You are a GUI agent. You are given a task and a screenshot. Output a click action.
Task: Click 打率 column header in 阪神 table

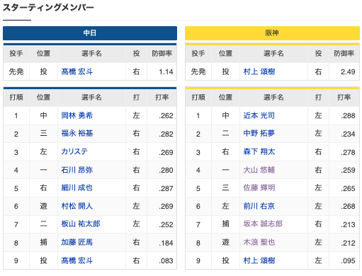(x=344, y=97)
